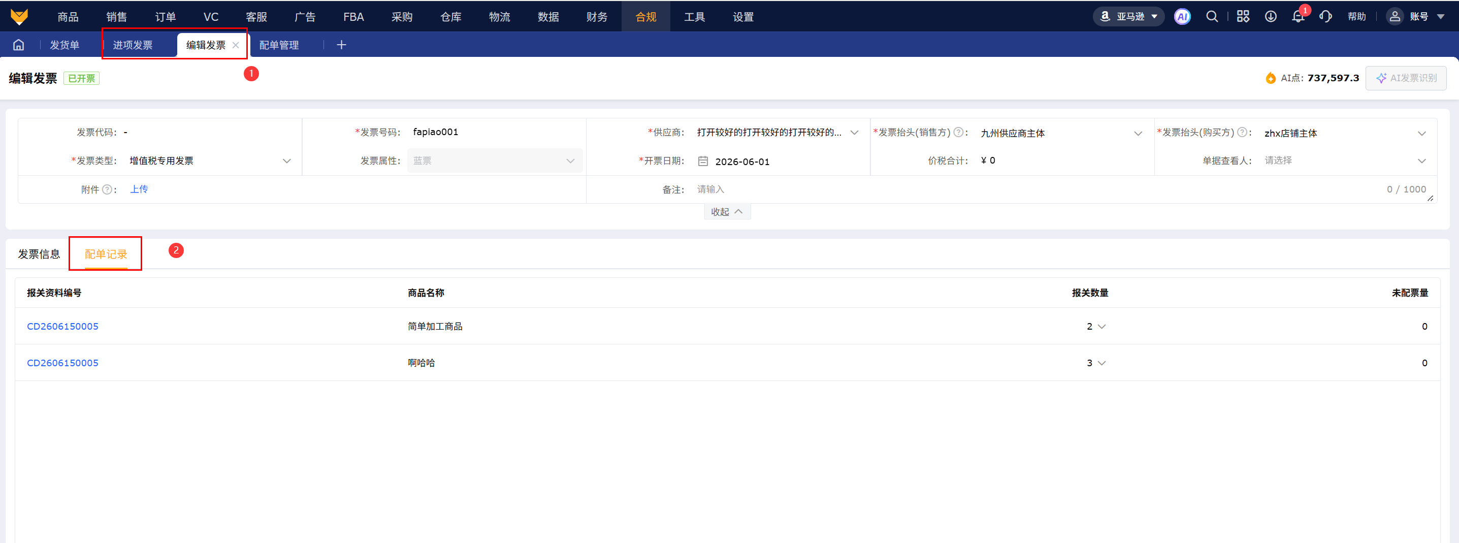Open the 物流 menu
Screen dimensions: 1459x543
[500, 16]
